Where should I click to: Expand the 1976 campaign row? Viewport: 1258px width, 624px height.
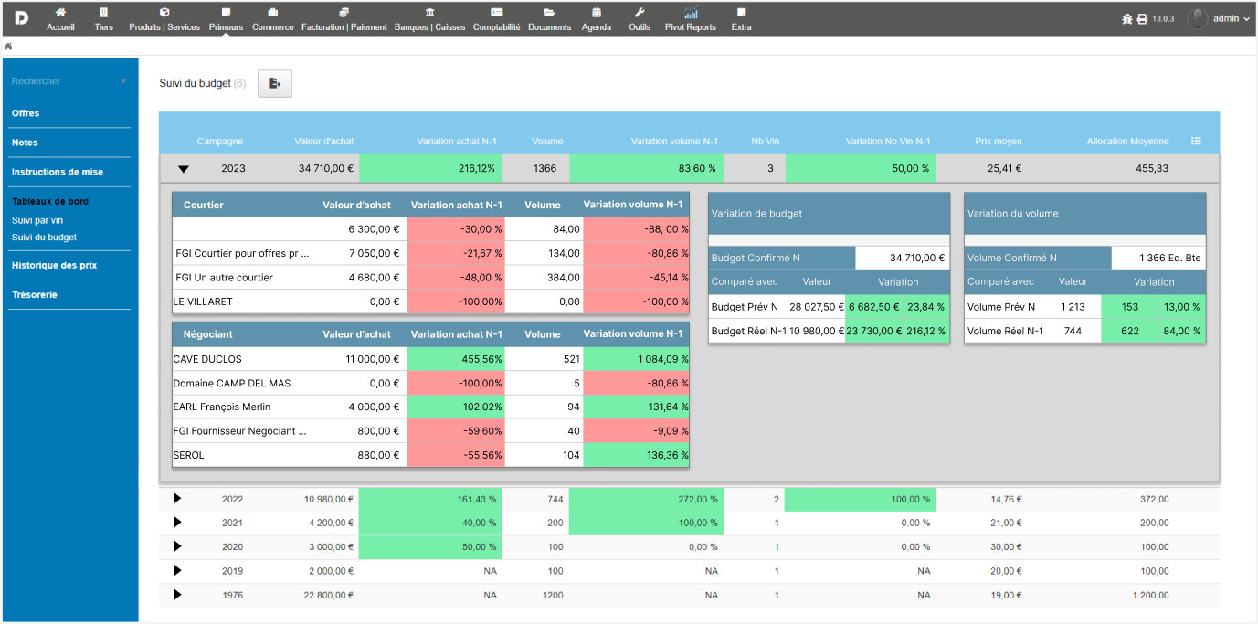click(x=177, y=595)
